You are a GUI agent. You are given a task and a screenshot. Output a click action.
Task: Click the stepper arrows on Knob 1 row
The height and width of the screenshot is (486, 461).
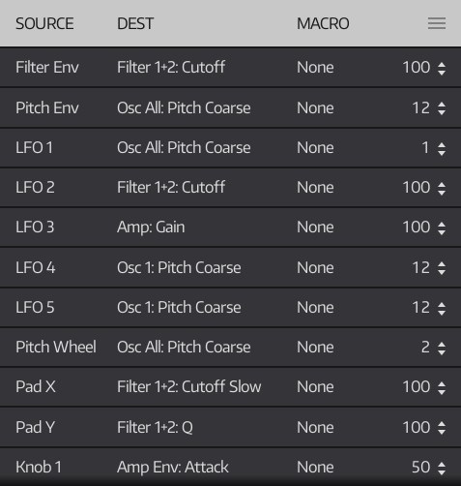(x=442, y=468)
